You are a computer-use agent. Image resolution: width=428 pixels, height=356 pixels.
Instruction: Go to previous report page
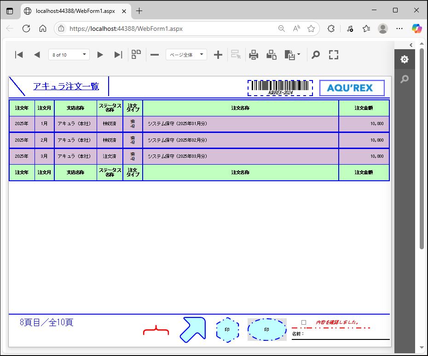(x=37, y=55)
